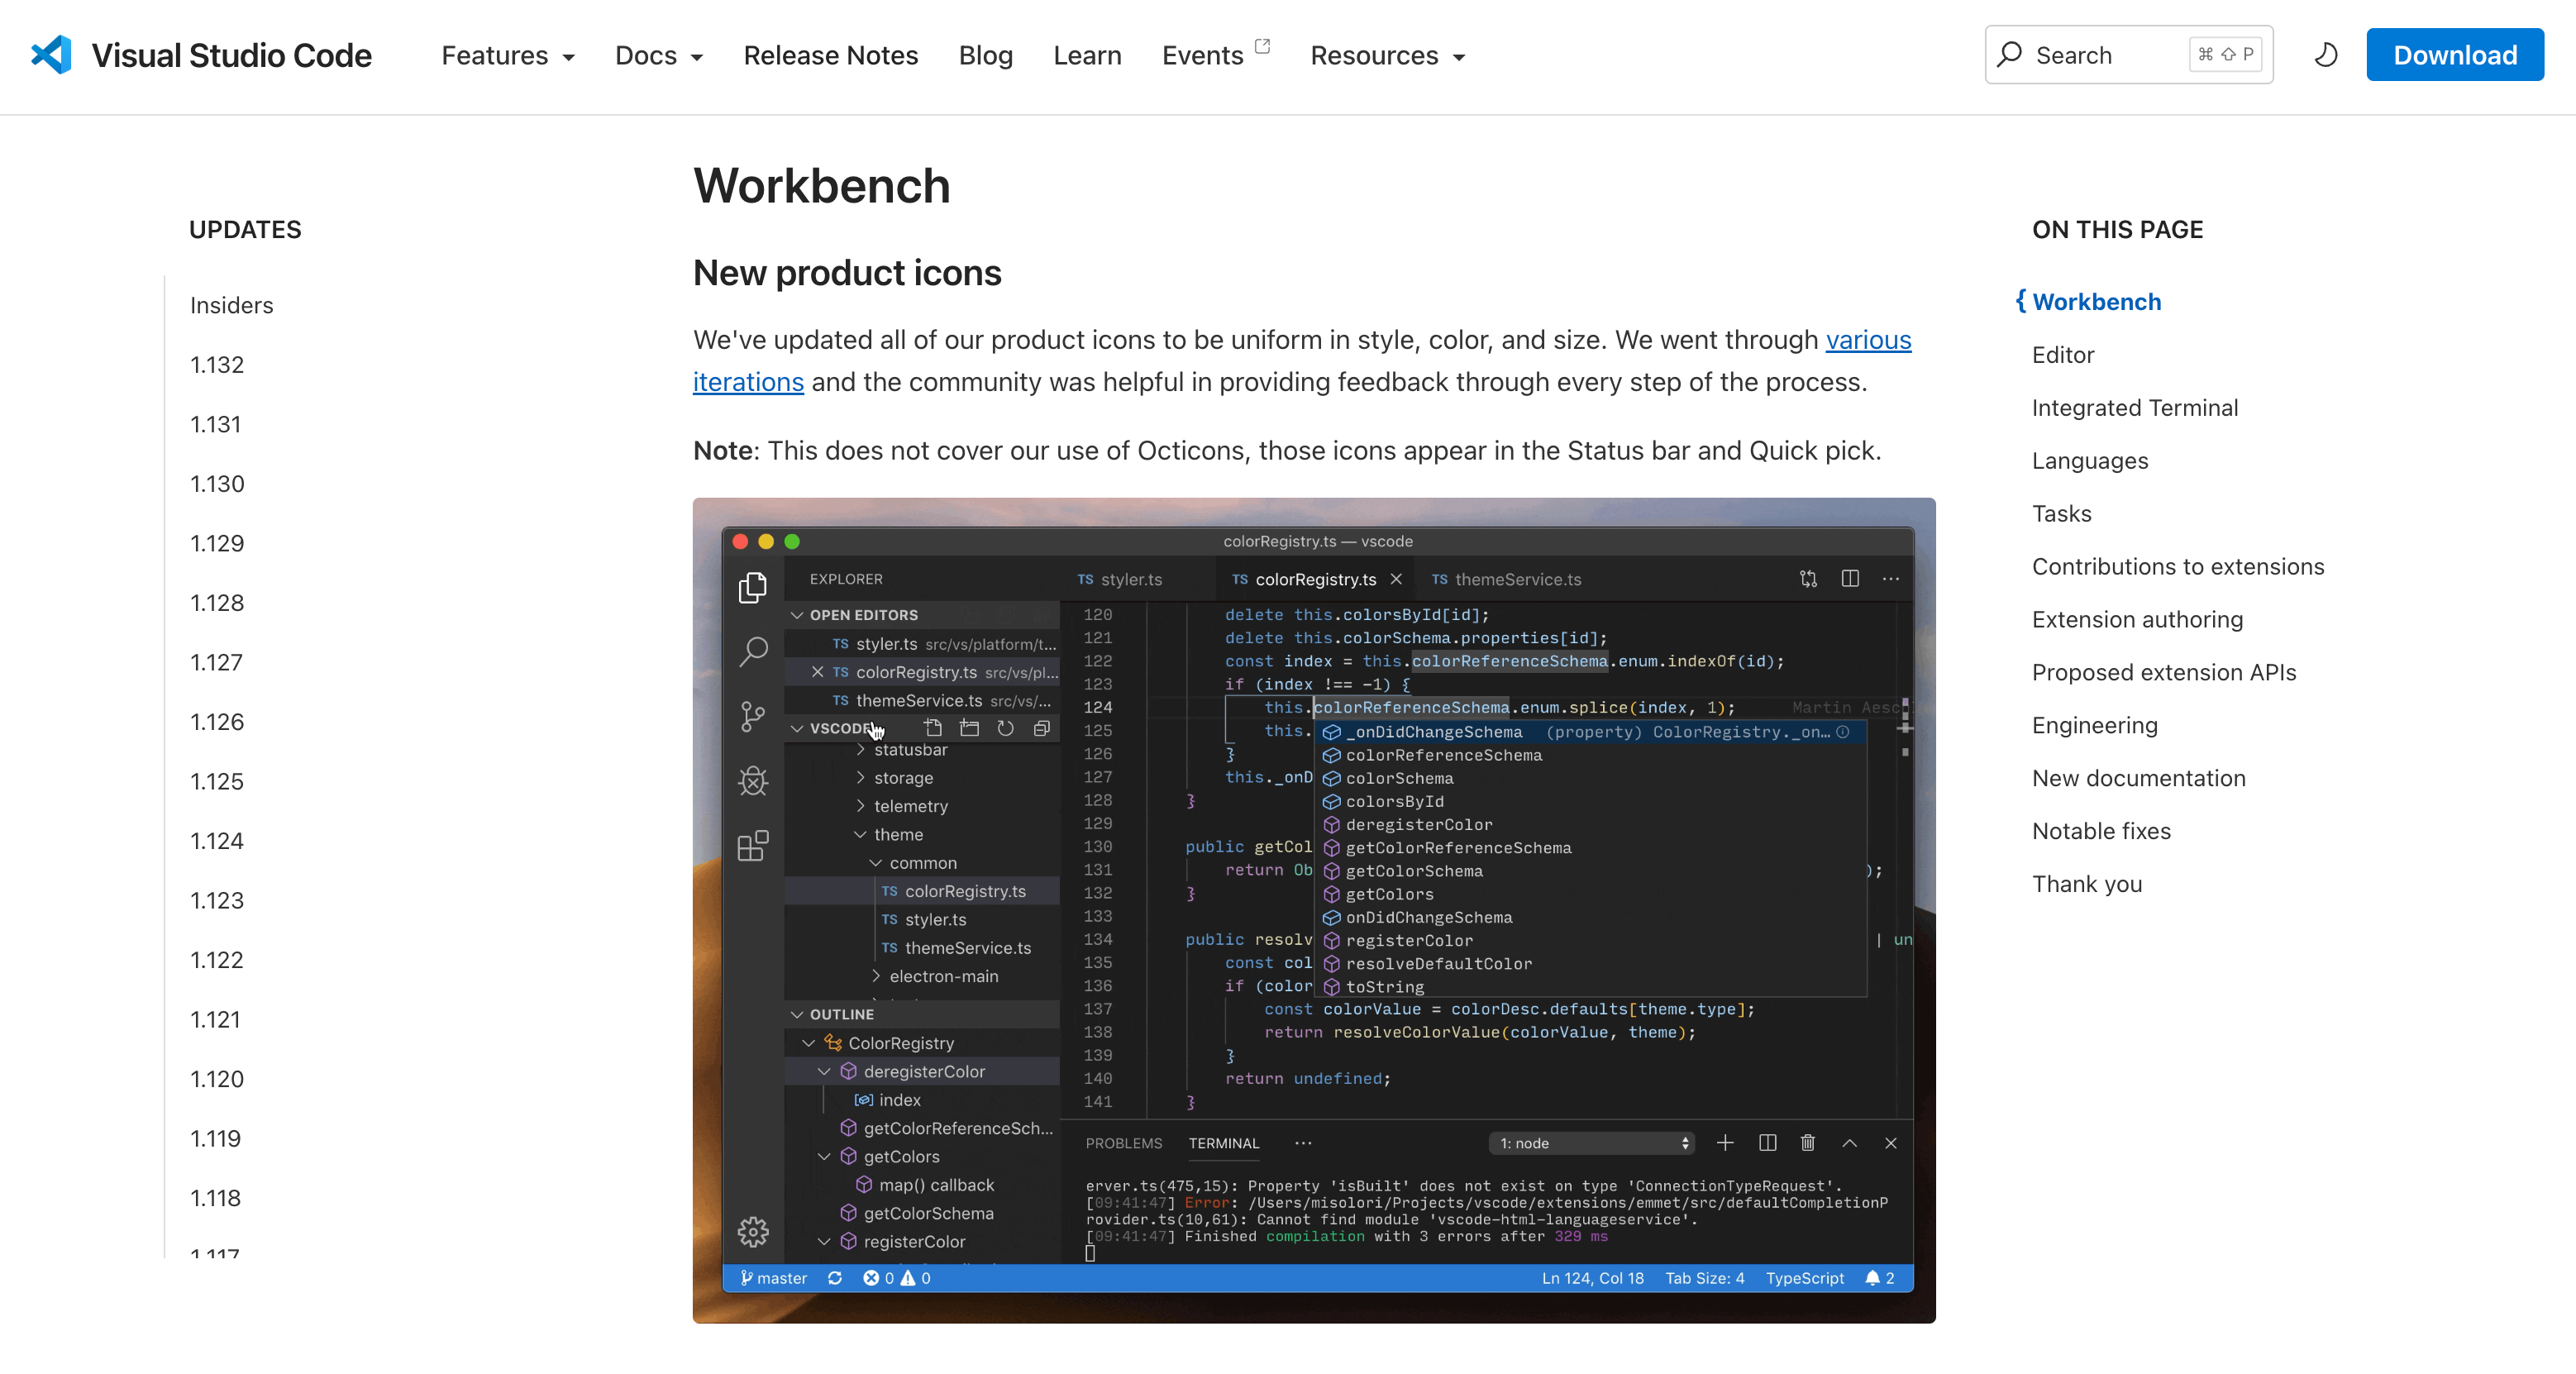The width and height of the screenshot is (2576, 1374).
Task: Click the Debug bug icon in activity bar
Action: (x=753, y=781)
